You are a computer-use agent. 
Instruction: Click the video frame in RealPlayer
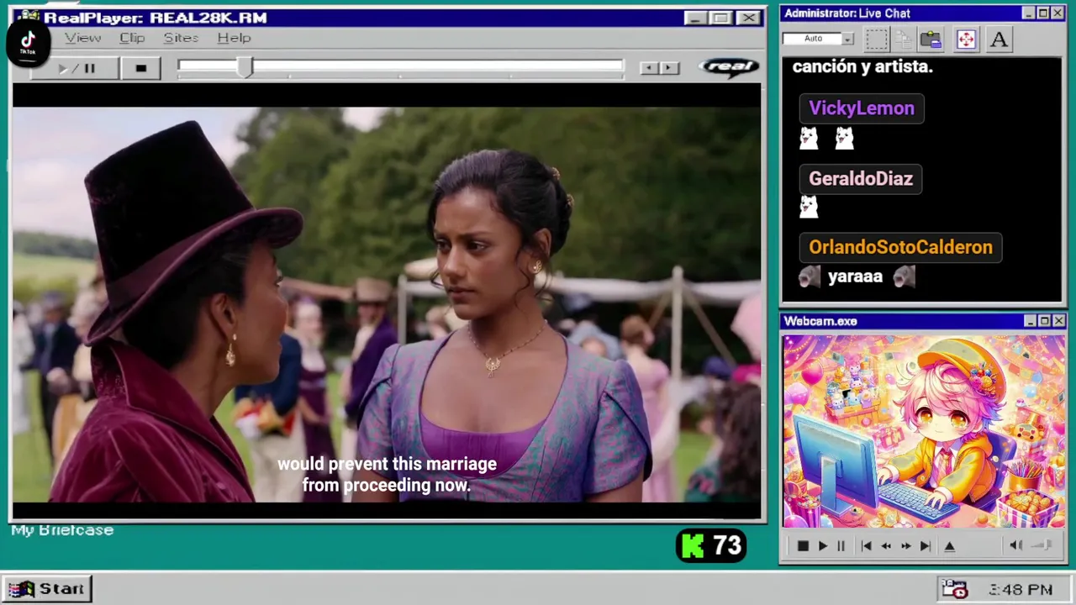pos(387,305)
